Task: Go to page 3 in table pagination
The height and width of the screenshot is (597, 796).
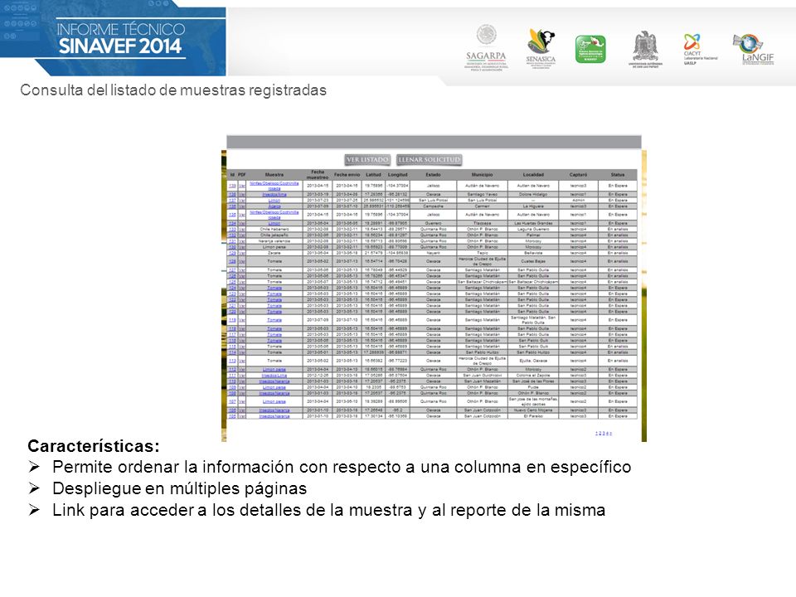Action: pos(604,433)
